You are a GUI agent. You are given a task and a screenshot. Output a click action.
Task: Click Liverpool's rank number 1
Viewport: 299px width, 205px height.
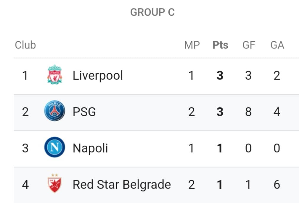pos(25,76)
